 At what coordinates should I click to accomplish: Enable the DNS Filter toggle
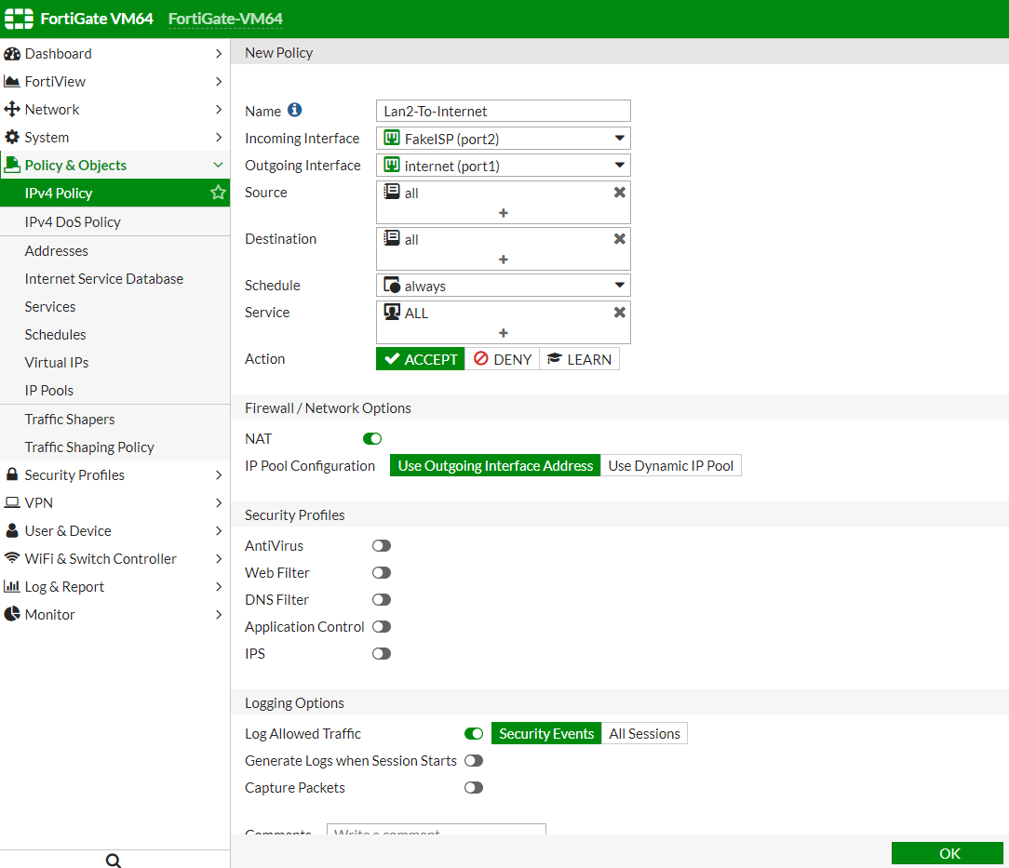point(382,600)
